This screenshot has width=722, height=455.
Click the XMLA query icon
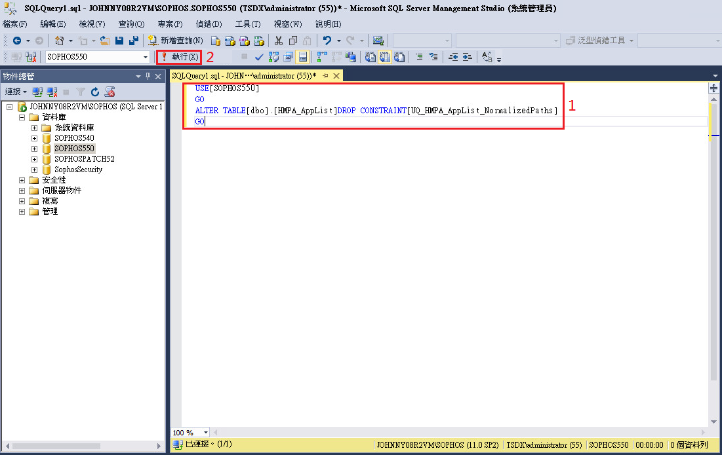[259, 41]
